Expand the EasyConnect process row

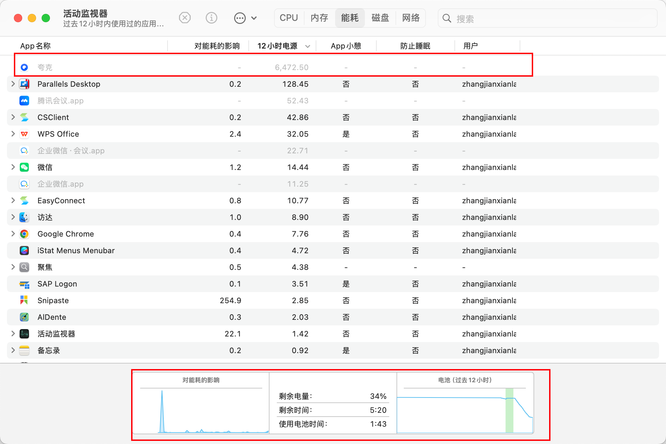point(13,200)
